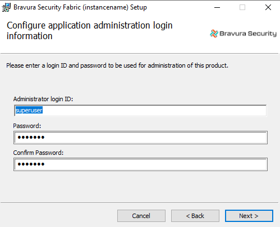280x227 pixels.
Task: Click the installer icon in the title bar
Action: [x=6, y=7]
